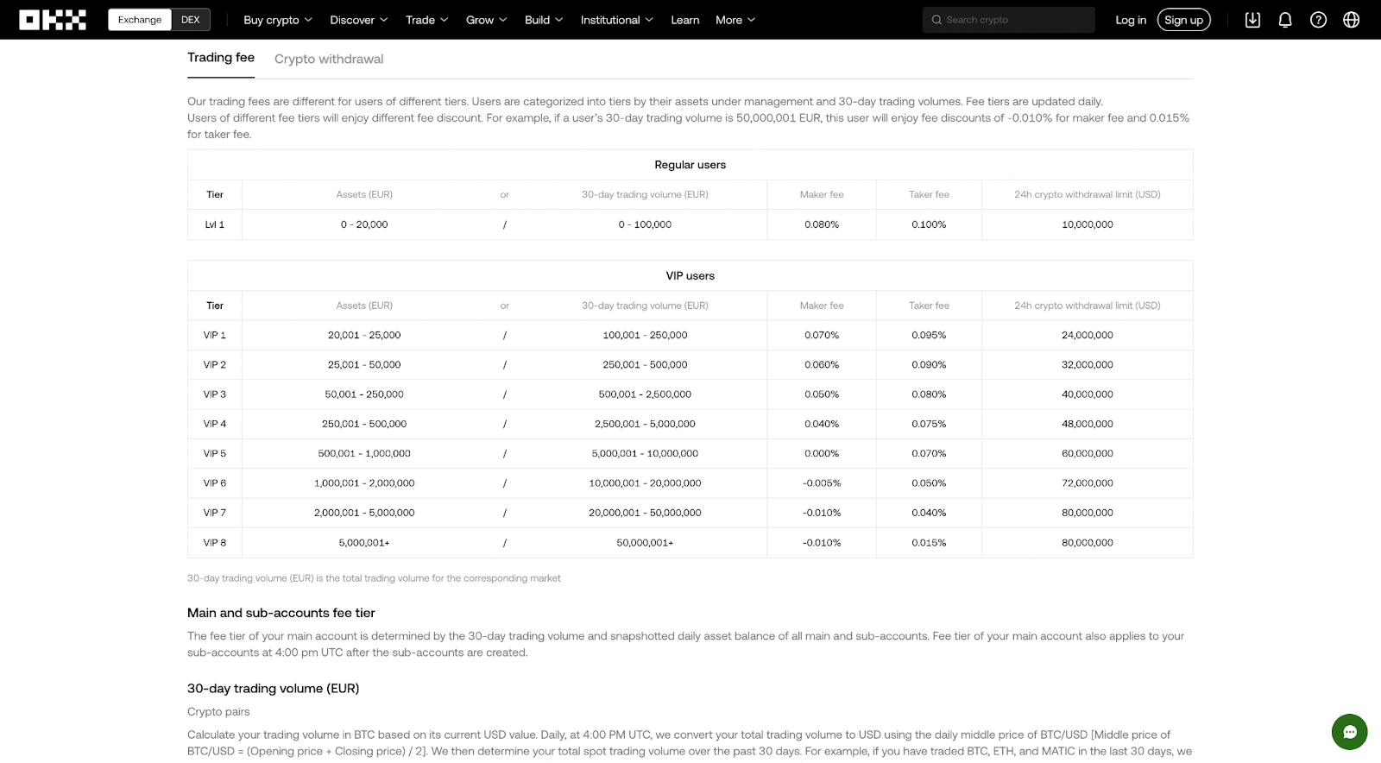Select the Trading fee tab

pyautogui.click(x=221, y=58)
